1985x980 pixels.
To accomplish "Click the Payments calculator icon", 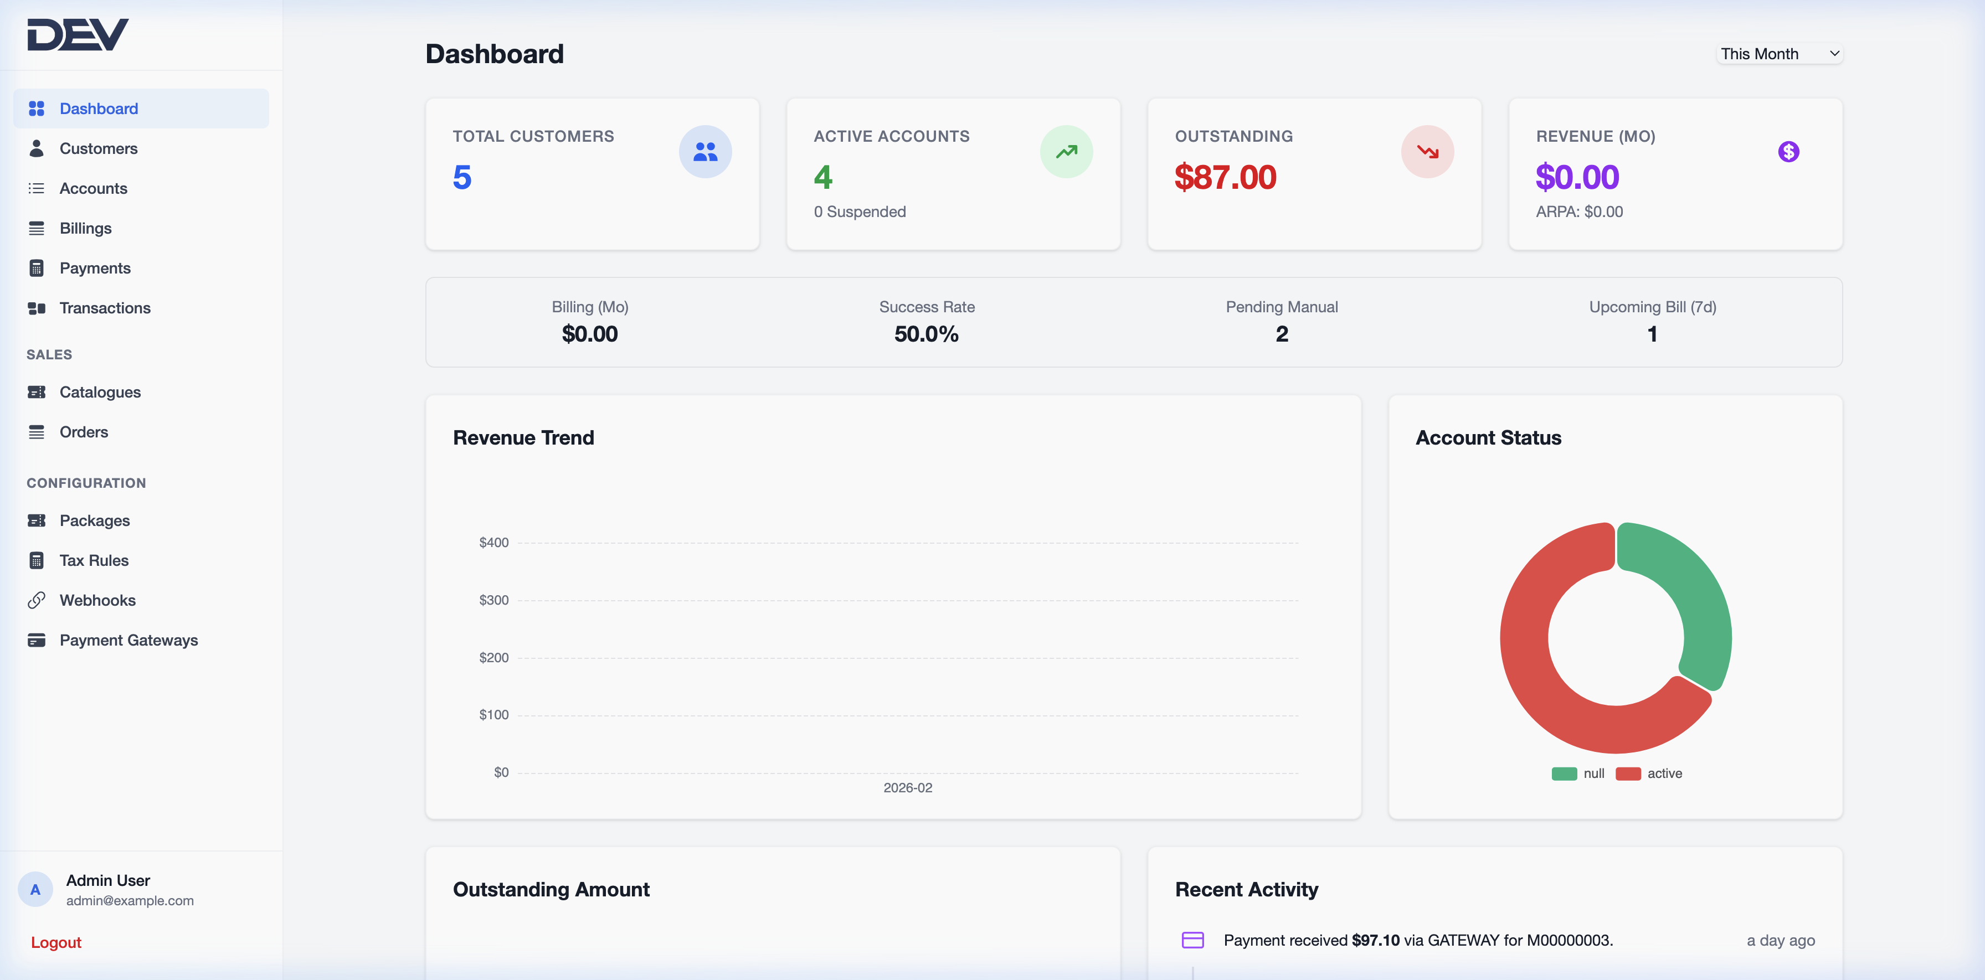I will (36, 267).
